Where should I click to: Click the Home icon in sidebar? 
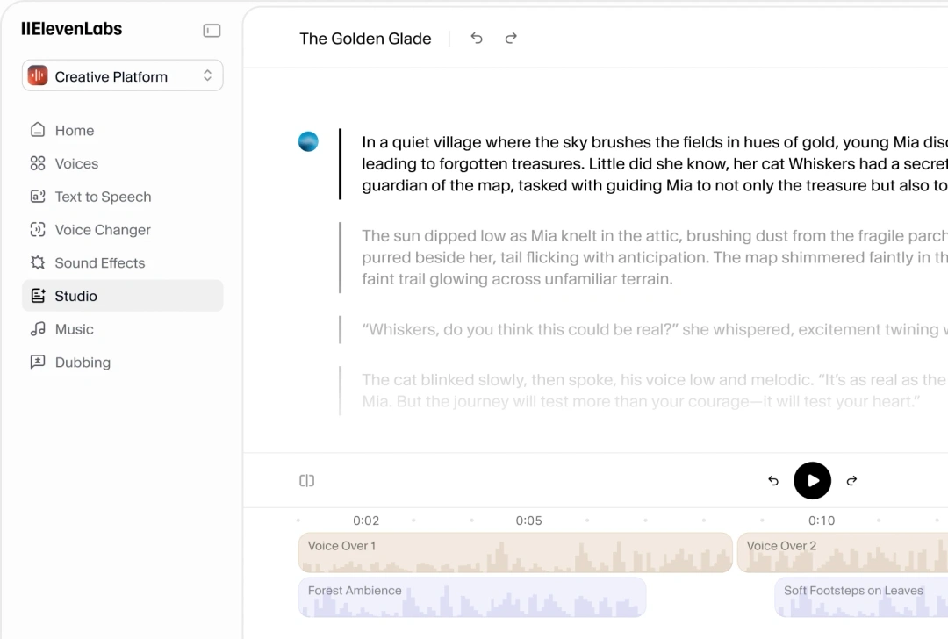click(x=38, y=130)
